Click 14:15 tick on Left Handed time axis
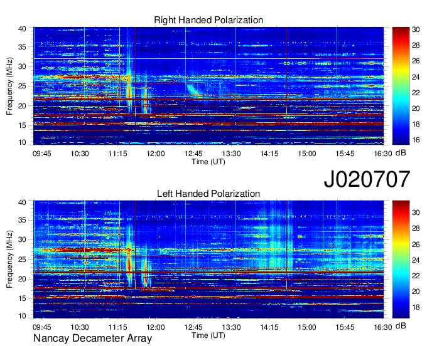Image resolution: width=427 pixels, height=346 pixels. pos(269,327)
